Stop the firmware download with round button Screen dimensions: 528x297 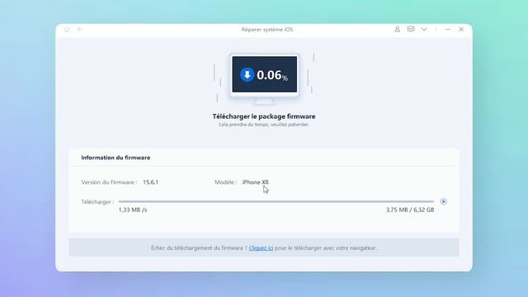[444, 201]
